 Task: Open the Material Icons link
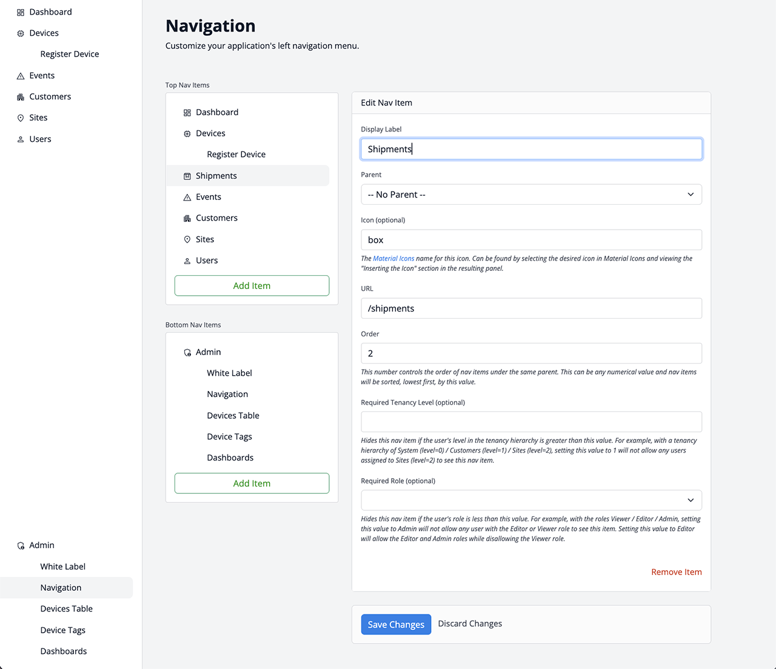393,259
